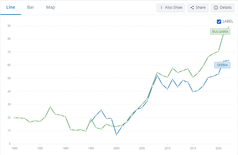Screen dimensions: 238x155
Task: Open the Details info icon
Action: (x=216, y=8)
